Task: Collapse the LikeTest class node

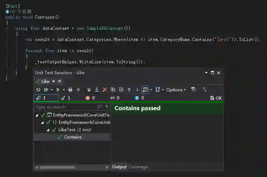Action: pyautogui.click(x=48, y=130)
